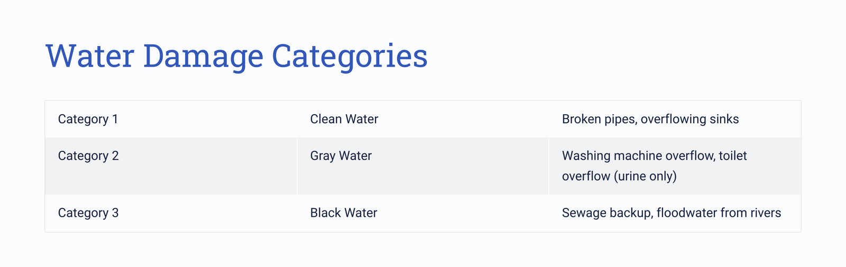Click the word Gray in the second row

pos(323,156)
